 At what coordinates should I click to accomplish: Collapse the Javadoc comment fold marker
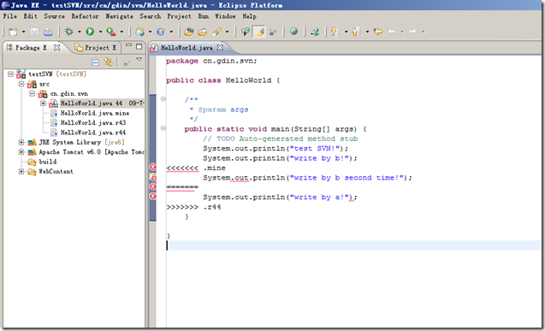coord(163,99)
